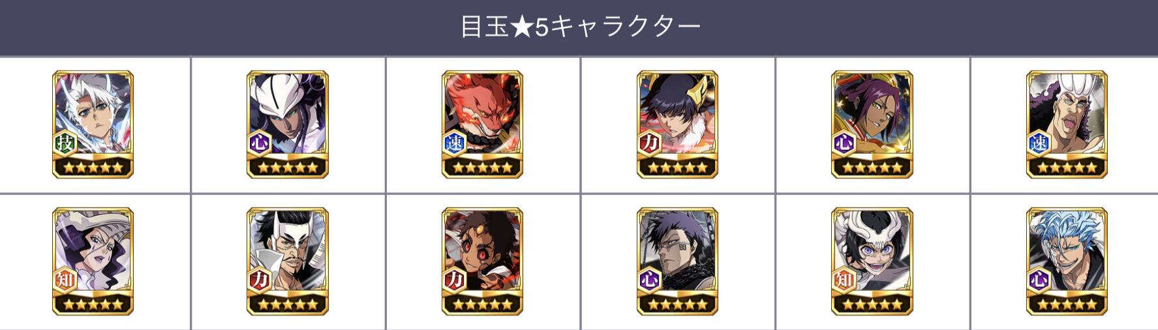
Task: Click the green 技 attribute badge
Action: point(65,143)
